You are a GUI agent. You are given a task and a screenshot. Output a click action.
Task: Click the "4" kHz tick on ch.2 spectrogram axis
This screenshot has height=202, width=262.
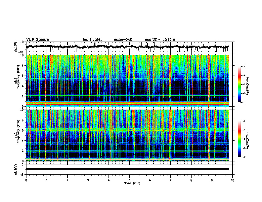click(23, 141)
